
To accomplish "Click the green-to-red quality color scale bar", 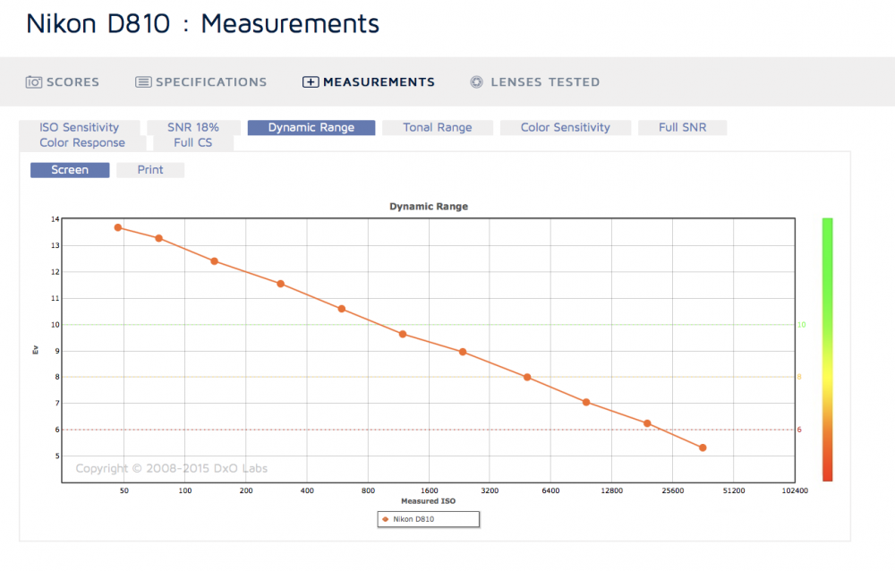I will pos(827,349).
